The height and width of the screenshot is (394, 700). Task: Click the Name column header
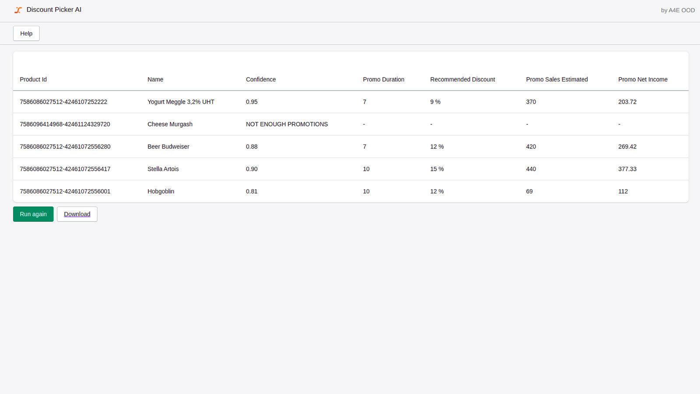pos(155,79)
